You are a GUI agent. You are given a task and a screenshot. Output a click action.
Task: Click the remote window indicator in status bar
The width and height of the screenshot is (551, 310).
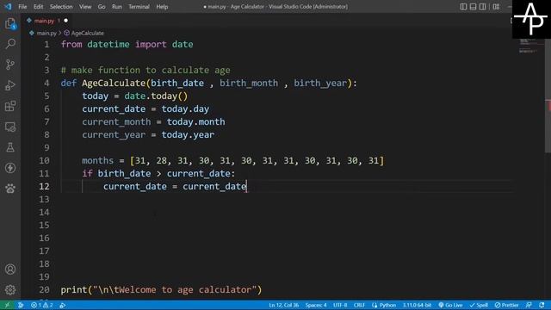click(7, 305)
